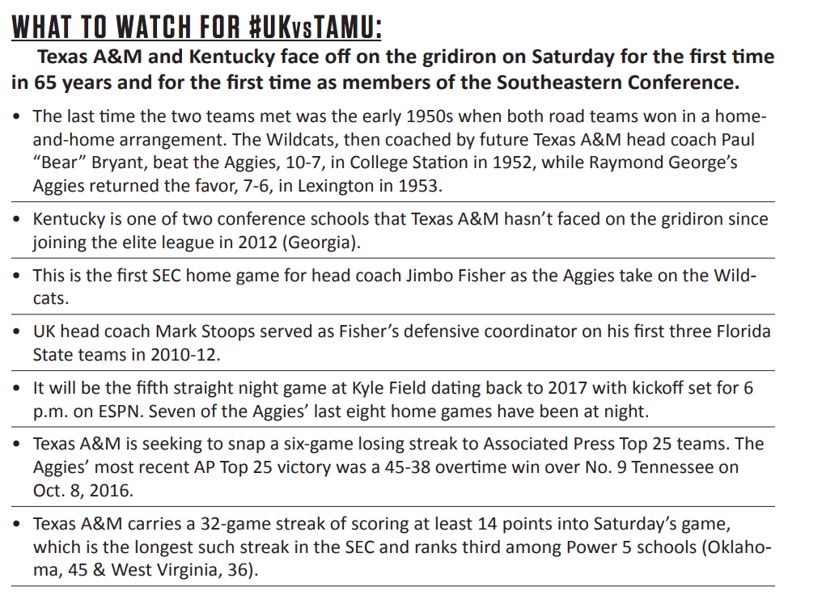
Task: Click the words "Raymond George's"
Action: (663, 163)
